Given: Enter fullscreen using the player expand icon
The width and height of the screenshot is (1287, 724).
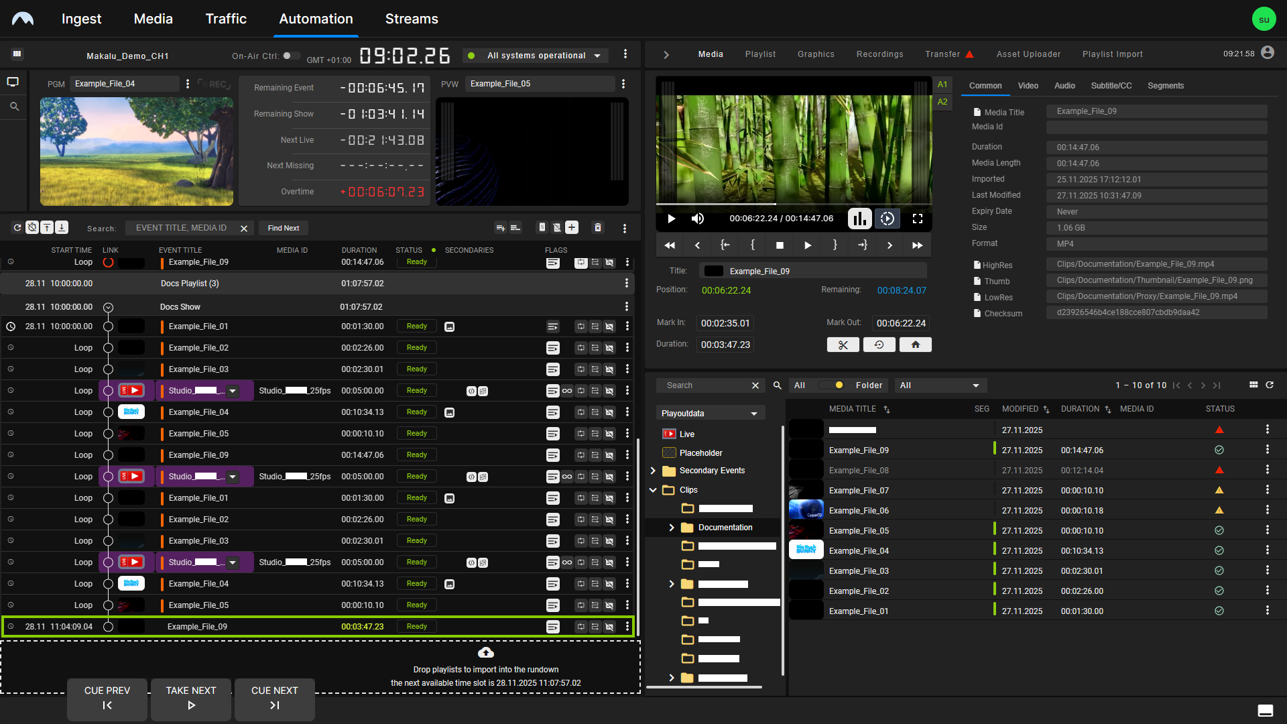Looking at the screenshot, I should click(918, 219).
